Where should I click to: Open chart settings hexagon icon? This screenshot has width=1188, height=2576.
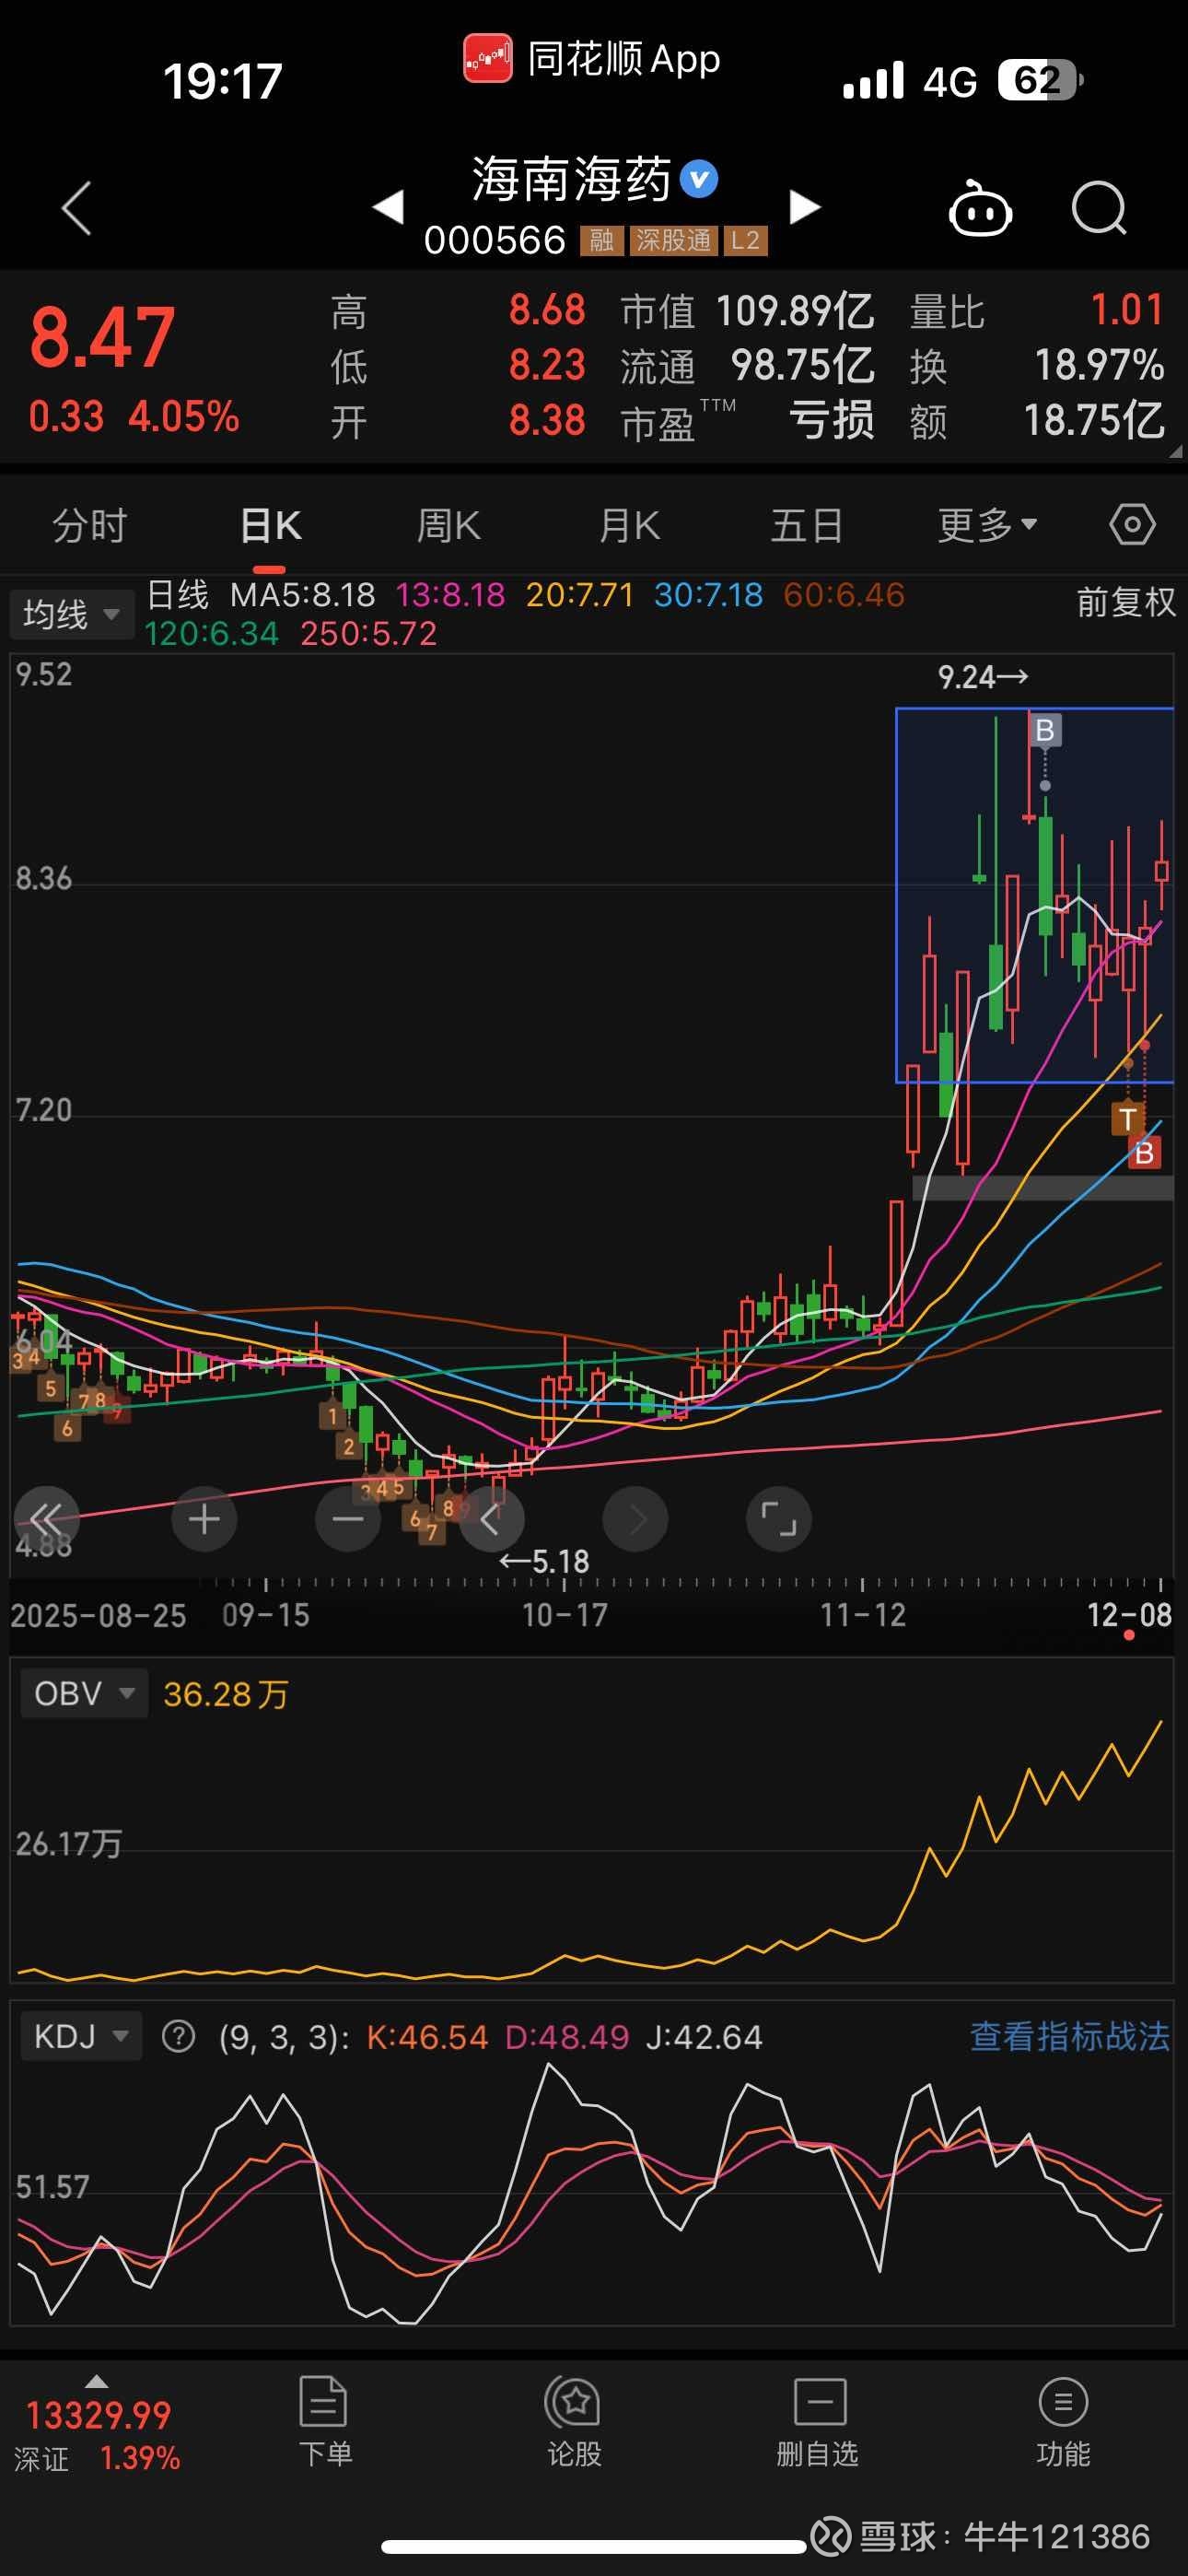point(1132,524)
